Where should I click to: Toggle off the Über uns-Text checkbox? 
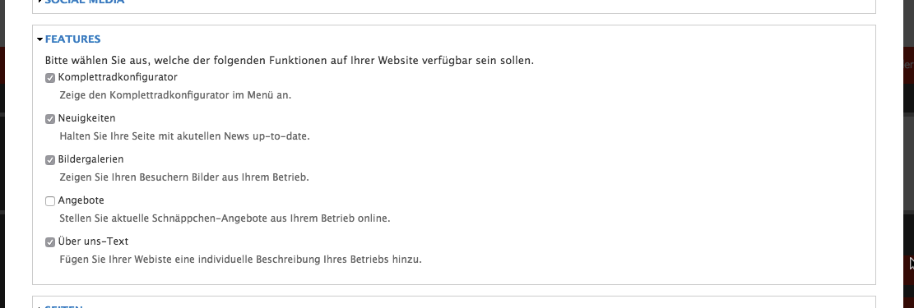(x=50, y=242)
